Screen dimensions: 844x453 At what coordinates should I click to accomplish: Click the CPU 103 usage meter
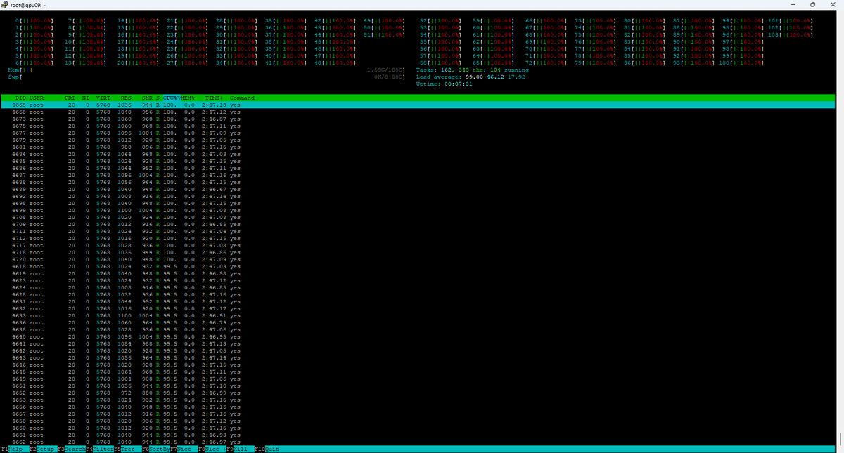(x=791, y=34)
